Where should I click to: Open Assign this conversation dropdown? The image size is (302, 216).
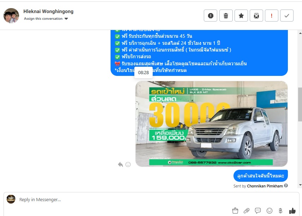[46, 19]
